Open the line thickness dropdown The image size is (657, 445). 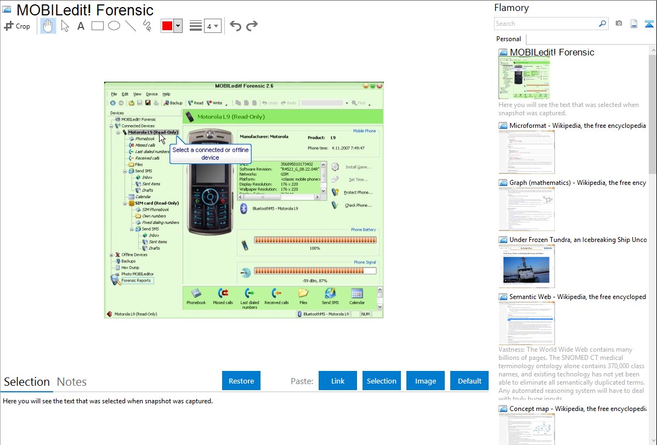[212, 26]
